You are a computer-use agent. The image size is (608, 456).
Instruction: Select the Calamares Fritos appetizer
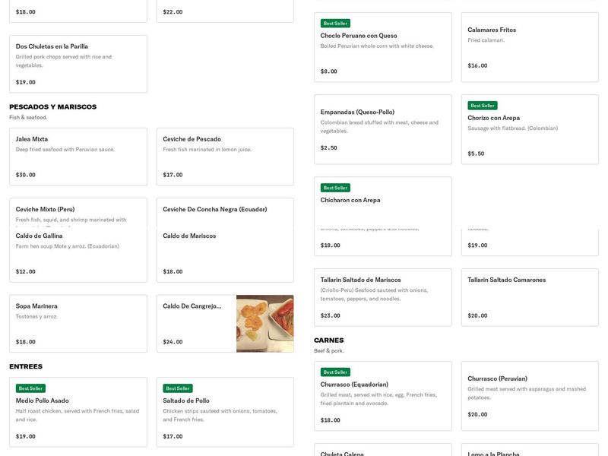(530, 47)
